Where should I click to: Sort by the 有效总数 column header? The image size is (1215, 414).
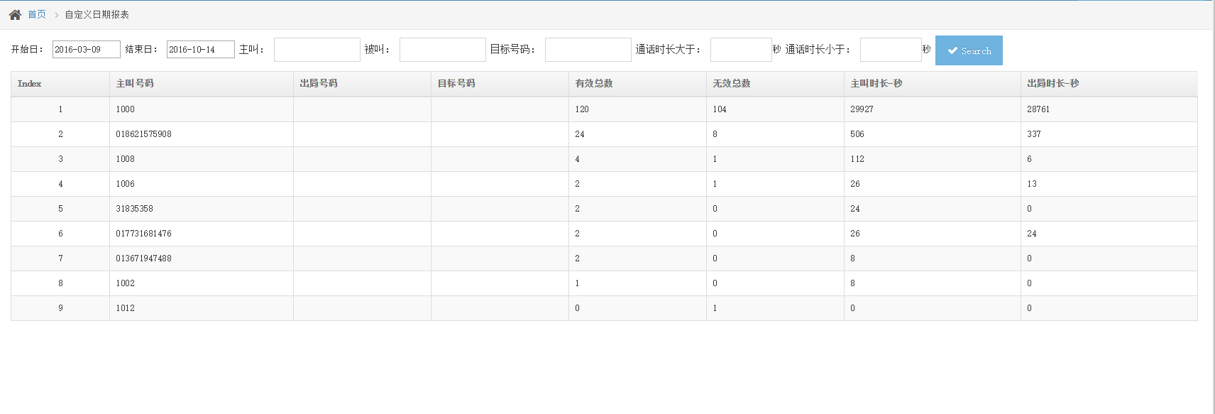tap(594, 84)
